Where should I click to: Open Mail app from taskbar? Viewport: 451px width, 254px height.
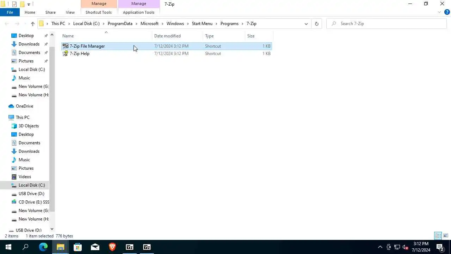(x=95, y=247)
